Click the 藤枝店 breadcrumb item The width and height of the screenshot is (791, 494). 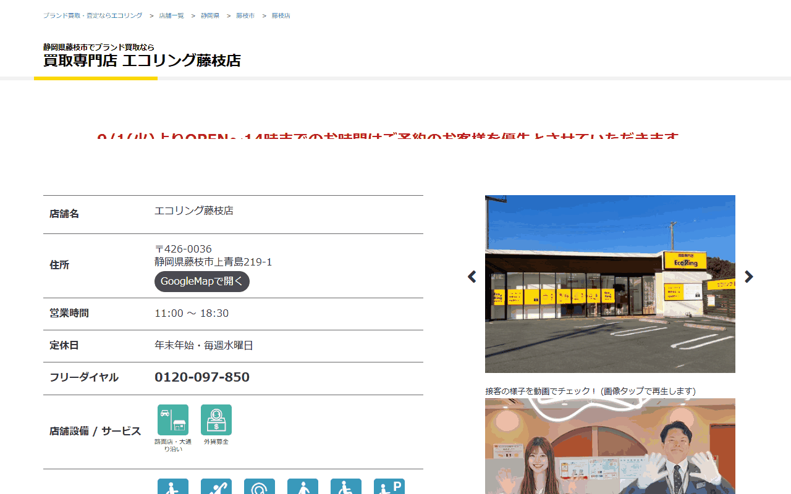[281, 15]
